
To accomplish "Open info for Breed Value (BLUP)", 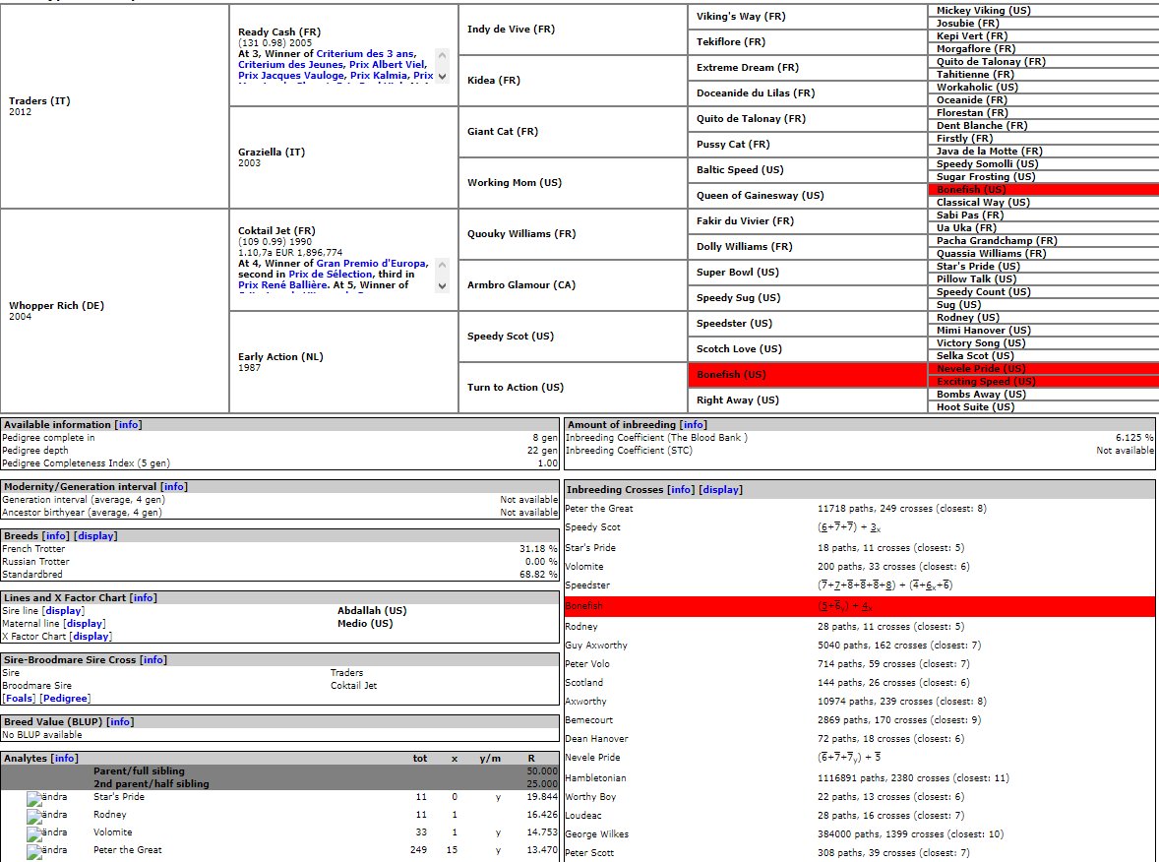I will [x=120, y=721].
